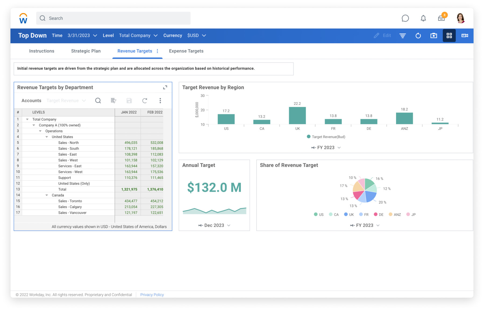Screen dimensions: 484x311
Task: Click the Edit button in the blue toolbar
Action: [x=382, y=35]
